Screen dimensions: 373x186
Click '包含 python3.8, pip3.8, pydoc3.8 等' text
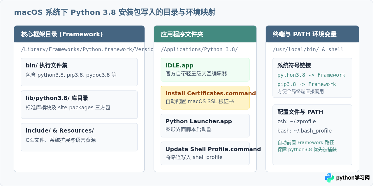coord(71,75)
